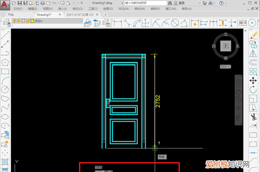260x172 pixels.
Task: Select the Rectangle draw tool
Action: click(x=5, y=72)
